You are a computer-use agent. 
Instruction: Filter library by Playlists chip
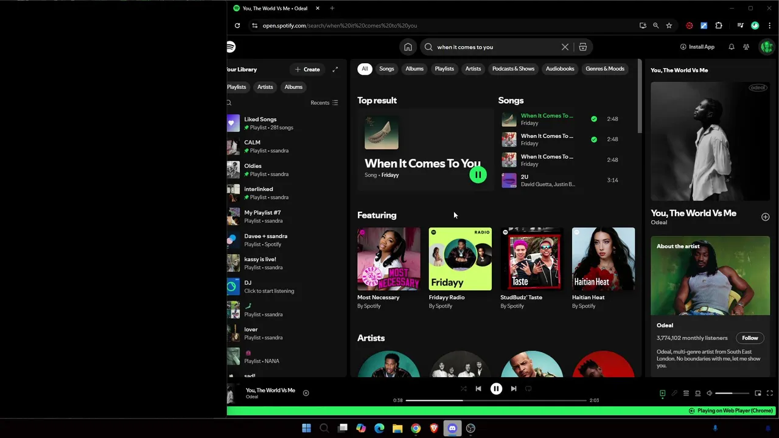[x=237, y=87]
